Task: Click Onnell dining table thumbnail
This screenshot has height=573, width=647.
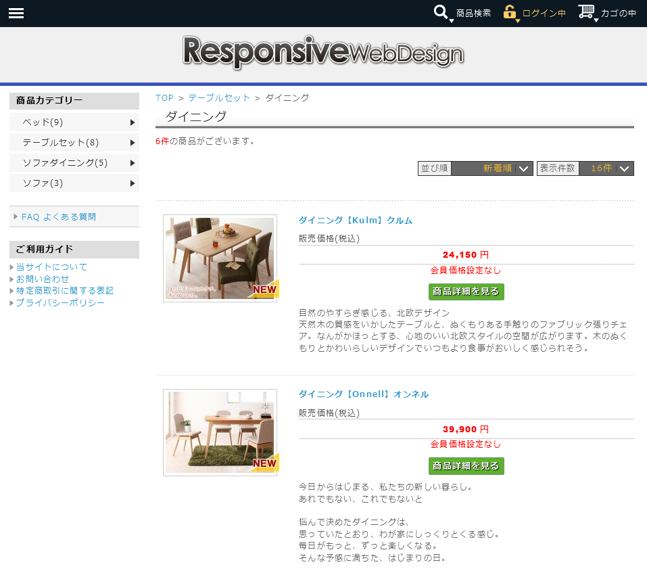Action: (220, 432)
